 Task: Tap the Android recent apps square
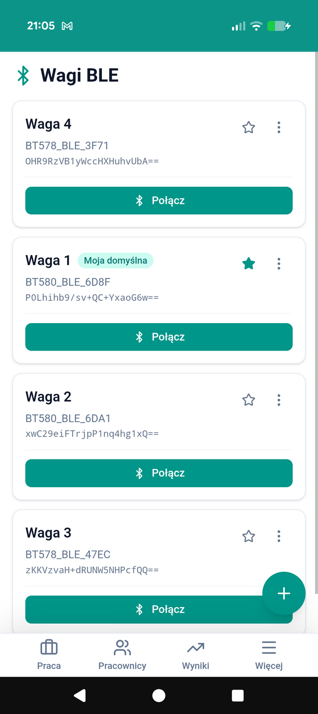(238, 695)
